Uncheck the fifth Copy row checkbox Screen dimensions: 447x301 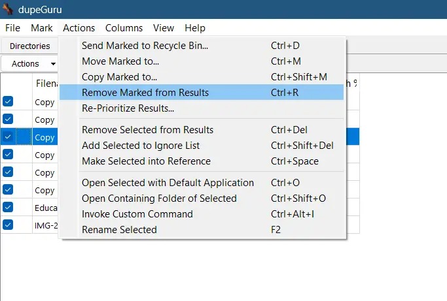tap(8, 172)
